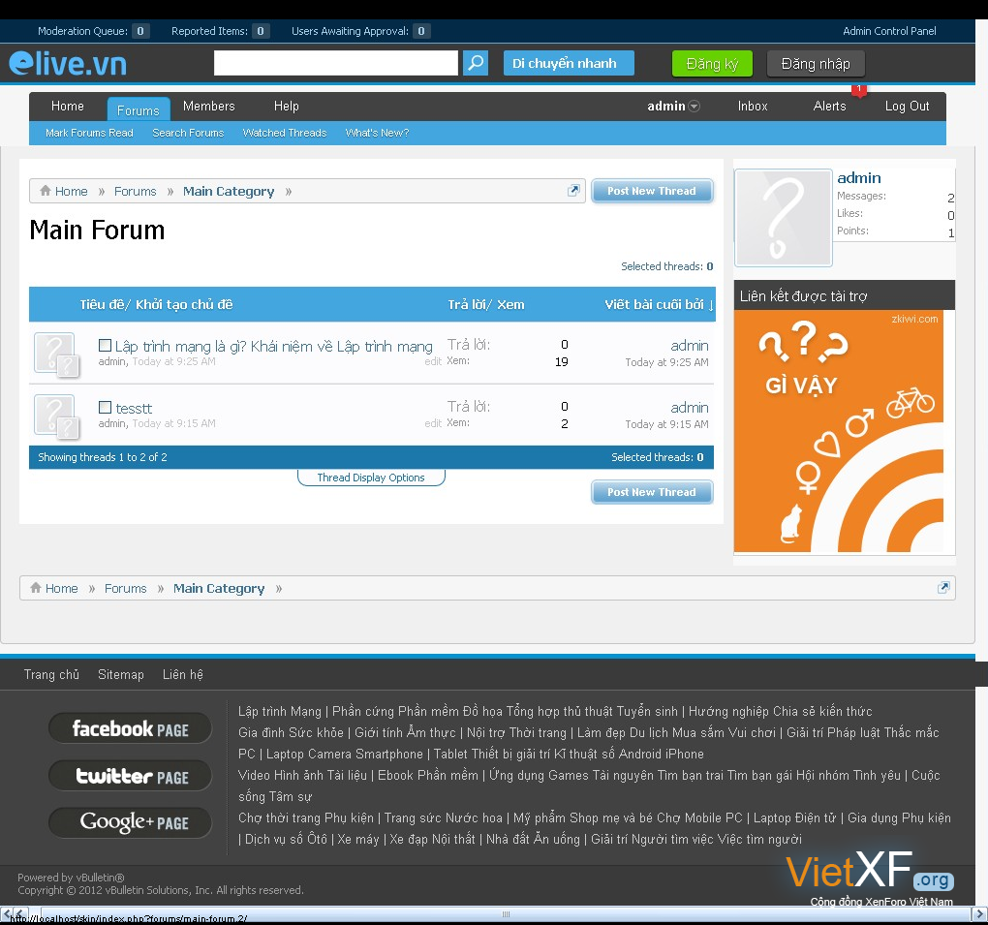Sort by Tiêu đề column header
Viewport: 988px width, 925px height.
(x=156, y=304)
